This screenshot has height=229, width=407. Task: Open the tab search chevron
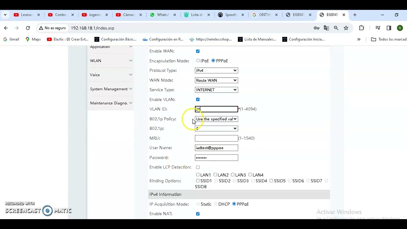pyautogui.click(x=5, y=15)
